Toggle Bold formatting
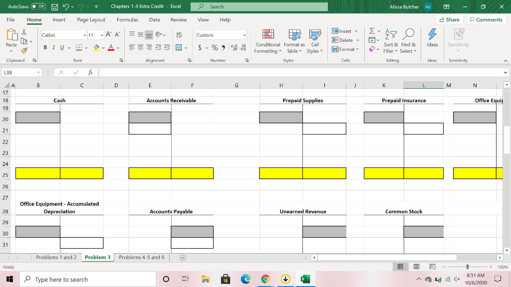The height and width of the screenshot is (287, 511). click(45, 47)
